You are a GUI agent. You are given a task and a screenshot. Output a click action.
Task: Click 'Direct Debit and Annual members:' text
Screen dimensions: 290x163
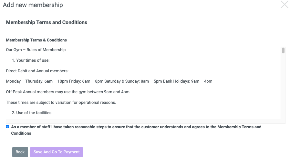point(37,71)
